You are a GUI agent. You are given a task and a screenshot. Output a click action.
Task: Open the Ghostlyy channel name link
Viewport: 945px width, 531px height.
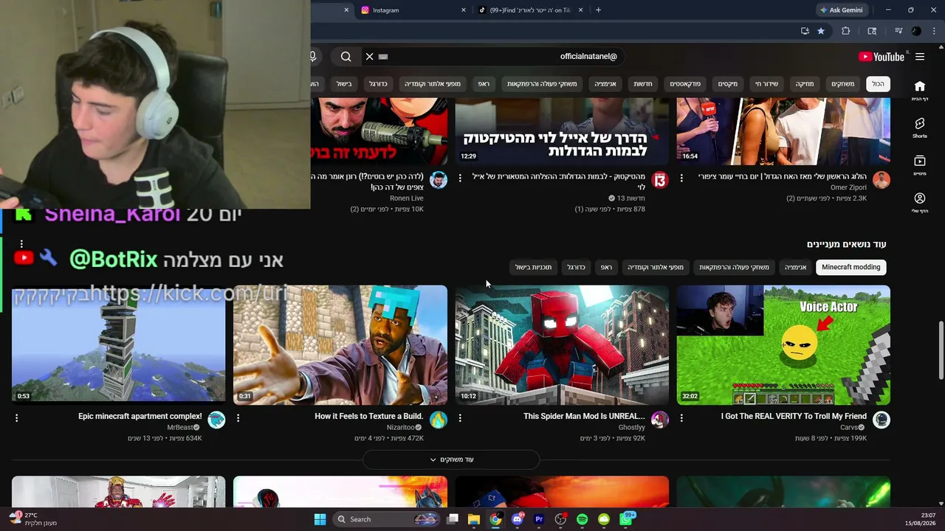632,428
